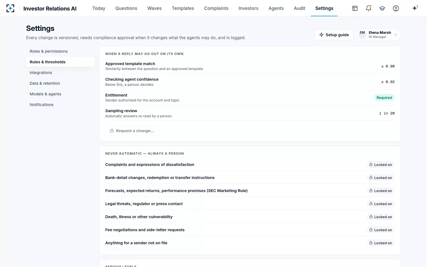Switch to the Waves tab
The height and width of the screenshot is (267, 427).
click(154, 8)
